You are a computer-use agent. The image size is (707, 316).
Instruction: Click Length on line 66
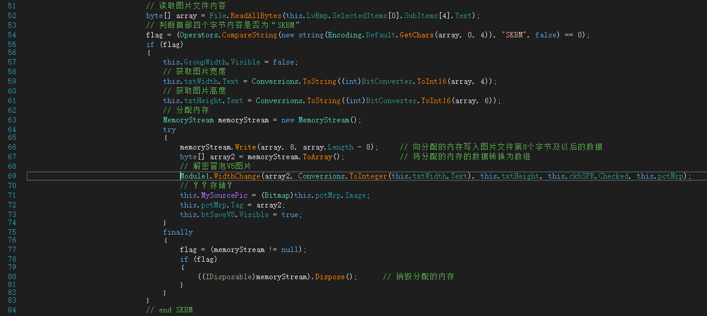coord(340,147)
